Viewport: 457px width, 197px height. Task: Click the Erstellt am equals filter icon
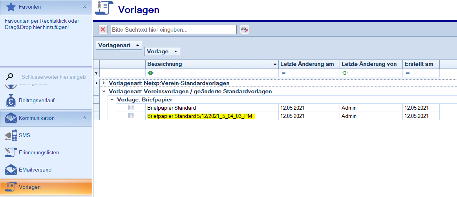pyautogui.click(x=408, y=73)
